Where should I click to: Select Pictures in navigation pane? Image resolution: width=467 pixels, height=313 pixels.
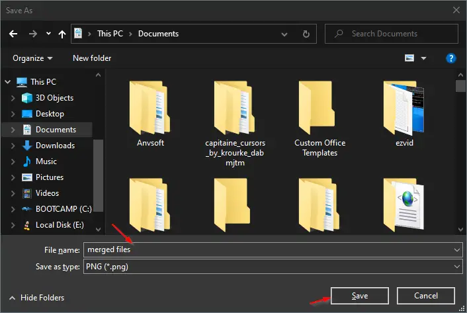coord(50,177)
